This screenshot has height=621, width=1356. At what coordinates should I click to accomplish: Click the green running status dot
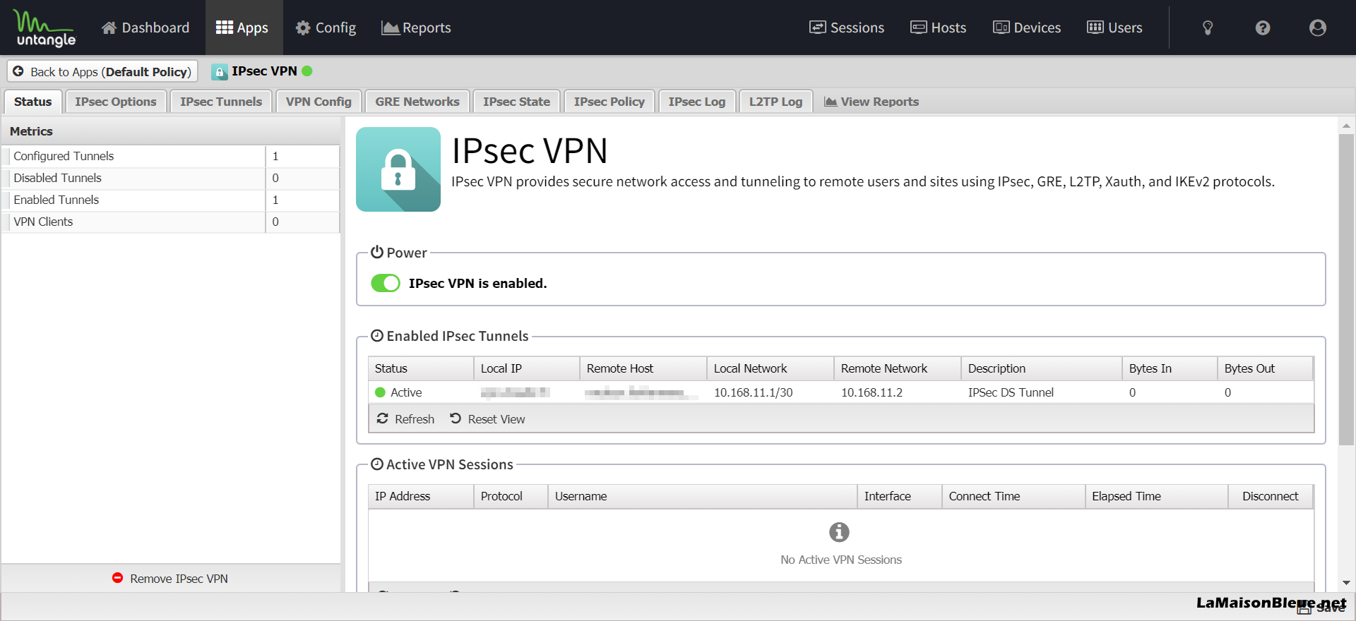pyautogui.click(x=307, y=71)
